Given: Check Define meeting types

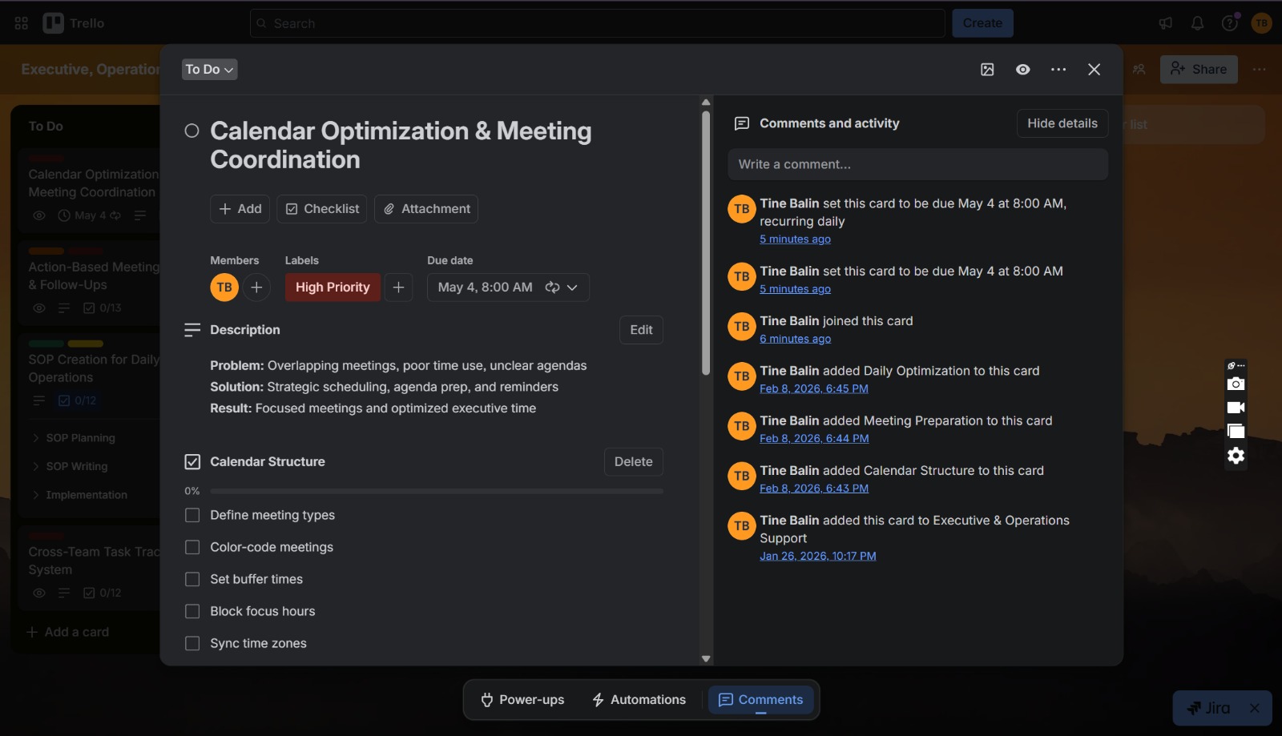Looking at the screenshot, I should (x=192, y=516).
